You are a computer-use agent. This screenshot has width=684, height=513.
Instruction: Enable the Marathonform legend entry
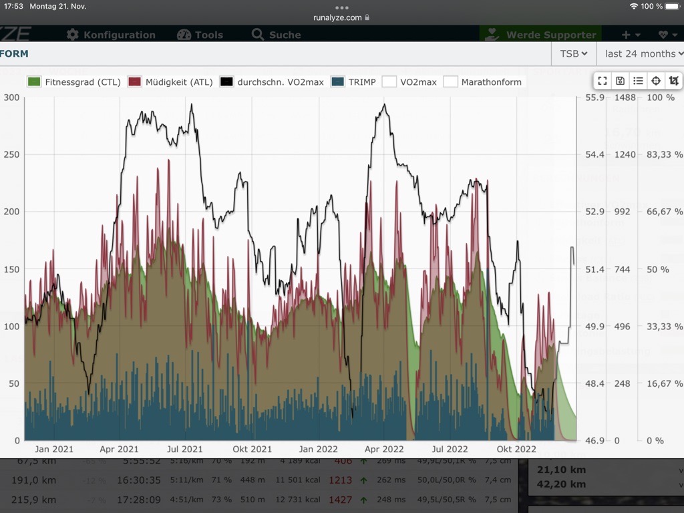coord(484,82)
